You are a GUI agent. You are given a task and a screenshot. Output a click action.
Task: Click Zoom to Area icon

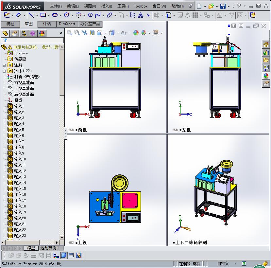click(77, 33)
